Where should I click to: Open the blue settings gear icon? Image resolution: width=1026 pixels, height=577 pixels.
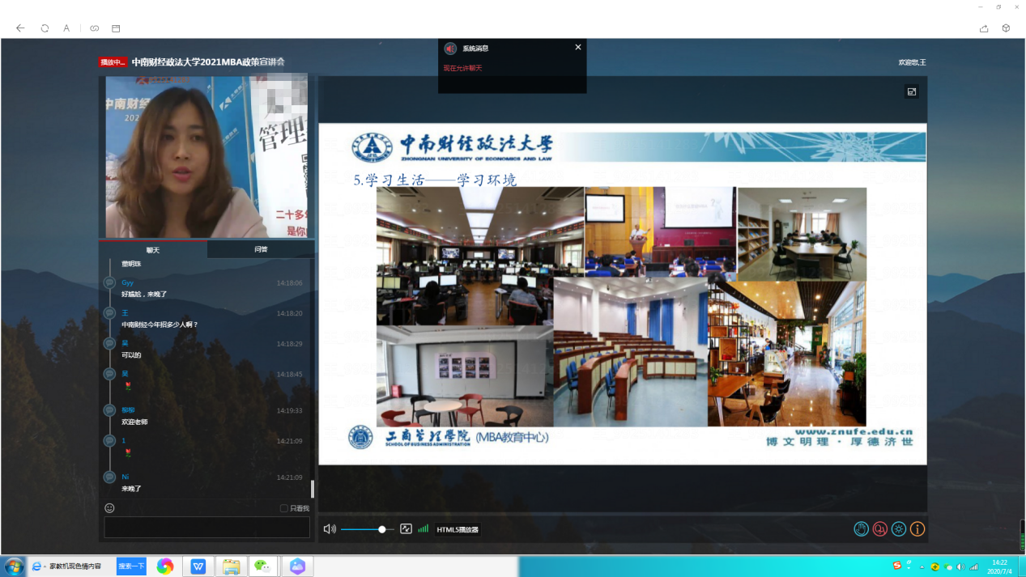898,529
